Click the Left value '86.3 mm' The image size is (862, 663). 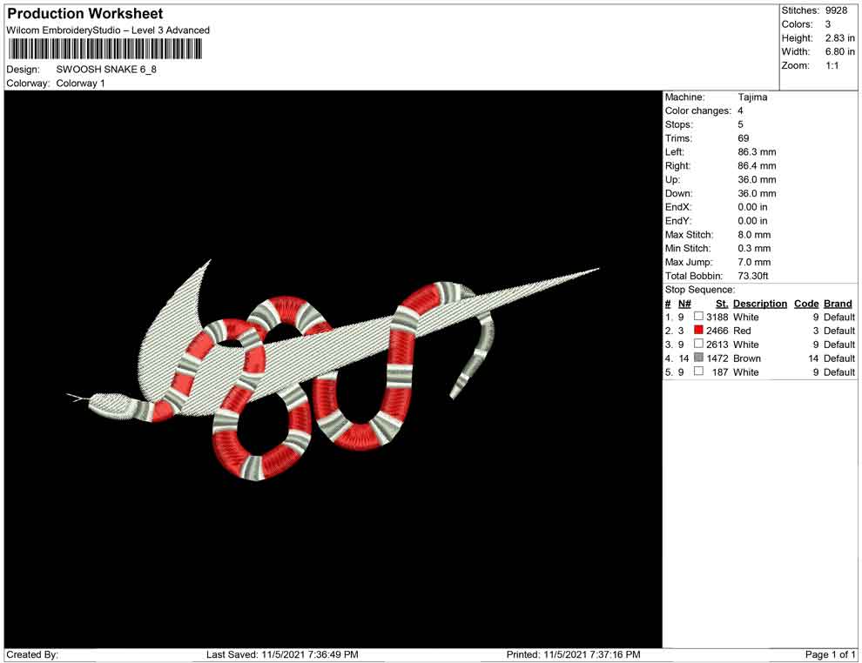(757, 152)
